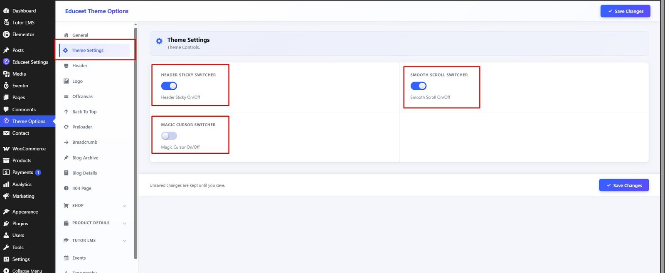Turn off the Smooth Scroll switcher
The image size is (665, 273).
[x=419, y=86]
